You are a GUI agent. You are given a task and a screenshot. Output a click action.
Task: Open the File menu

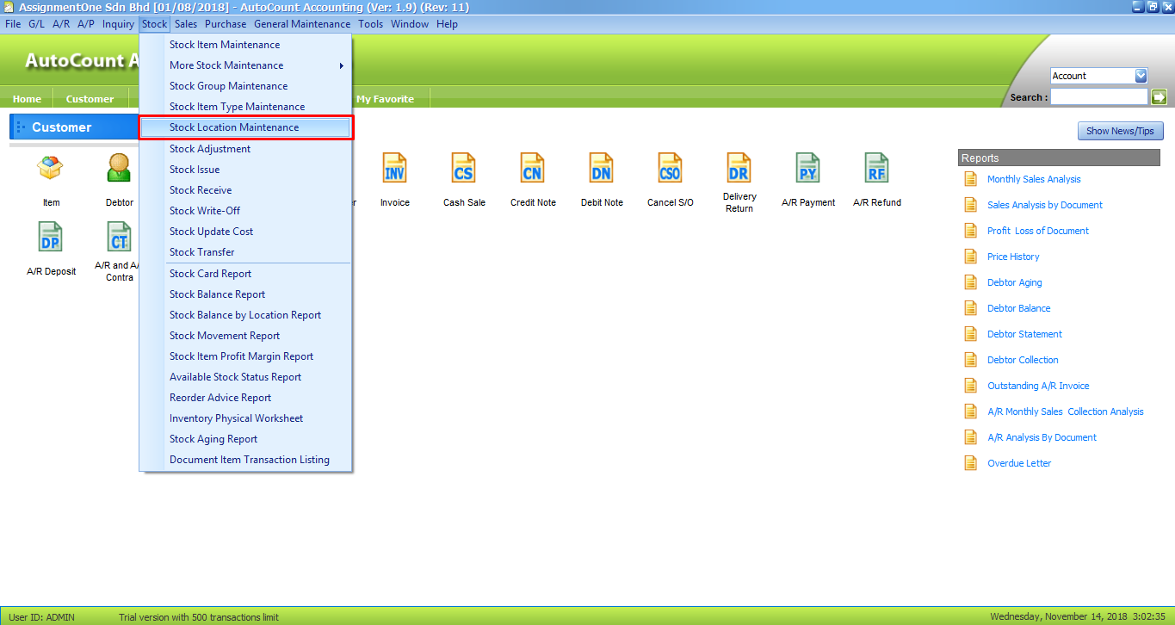click(x=13, y=24)
